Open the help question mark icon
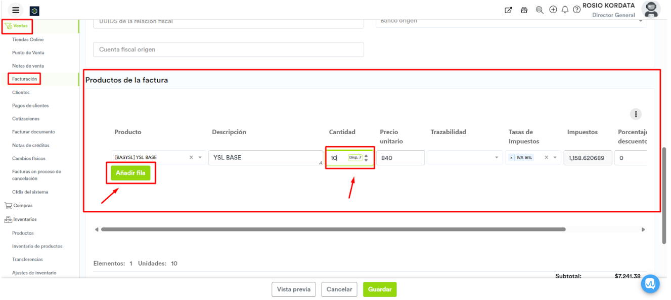Viewport: 671px width, 300px height. [576, 10]
